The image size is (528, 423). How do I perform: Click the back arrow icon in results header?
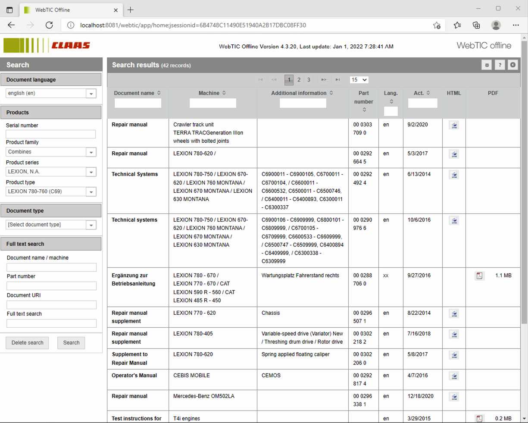[512, 65]
